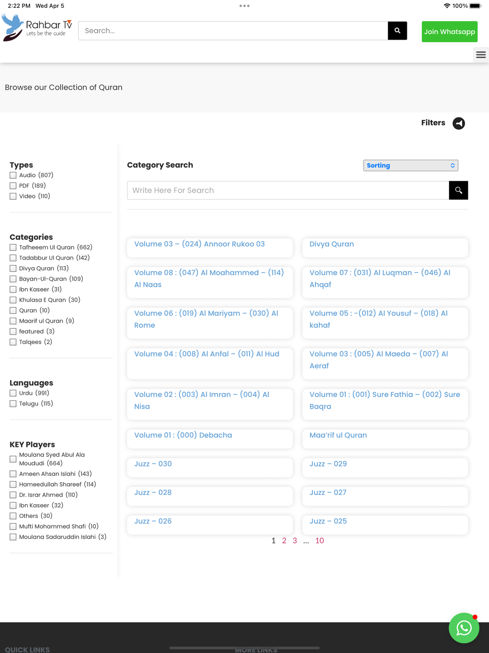The image size is (489, 653).
Task: Select the Urdu language checkbox
Action: coord(13,393)
